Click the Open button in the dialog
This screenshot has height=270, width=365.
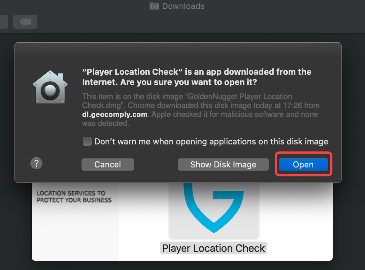pyautogui.click(x=303, y=165)
